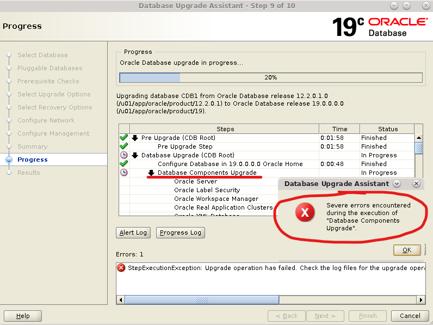Click the green checkmark beside Configure Database row

(123, 164)
